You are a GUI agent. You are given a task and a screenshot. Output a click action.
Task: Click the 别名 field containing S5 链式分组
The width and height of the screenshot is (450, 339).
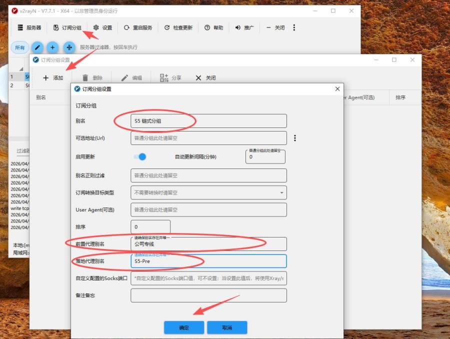click(x=208, y=120)
